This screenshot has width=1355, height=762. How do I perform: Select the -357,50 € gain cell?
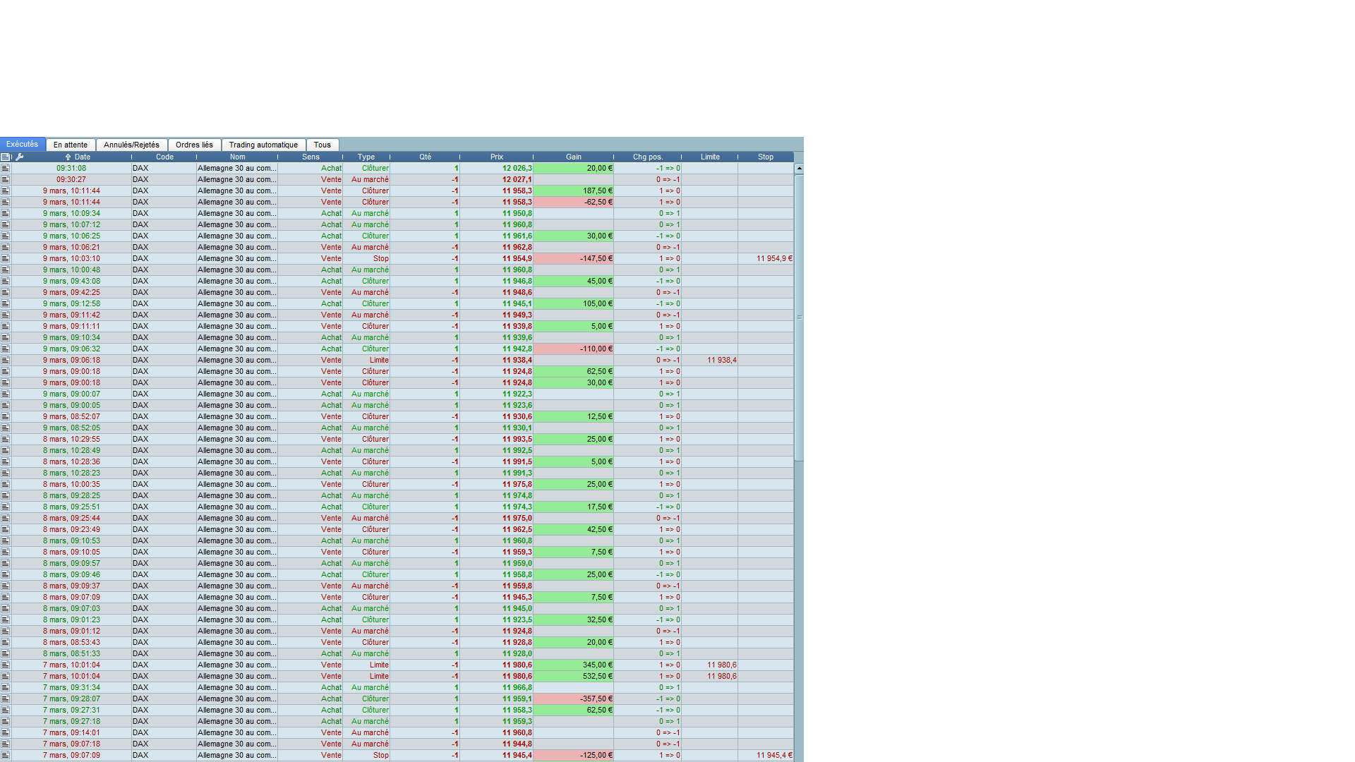[x=573, y=699]
